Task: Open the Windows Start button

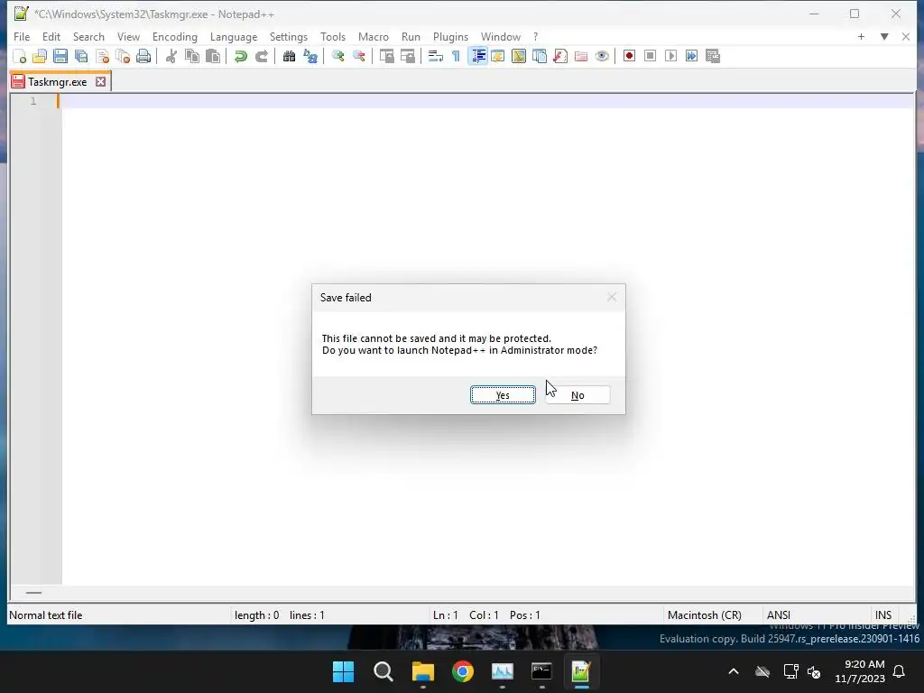Action: click(343, 671)
